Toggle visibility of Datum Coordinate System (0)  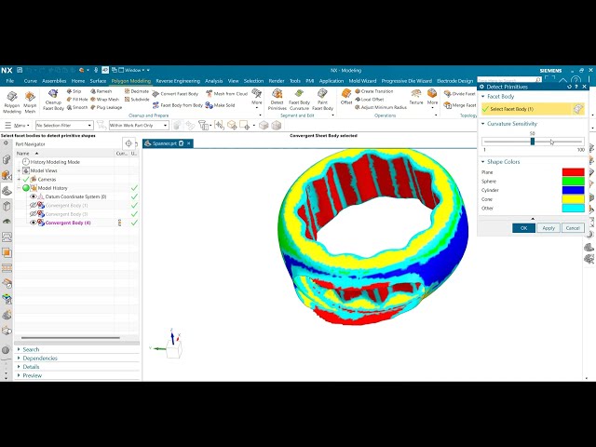coord(34,196)
